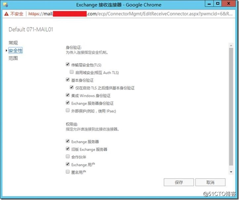Enable 合作伙伴 permission checkbox
The height and width of the screenshot is (200, 239).
pos(68,156)
